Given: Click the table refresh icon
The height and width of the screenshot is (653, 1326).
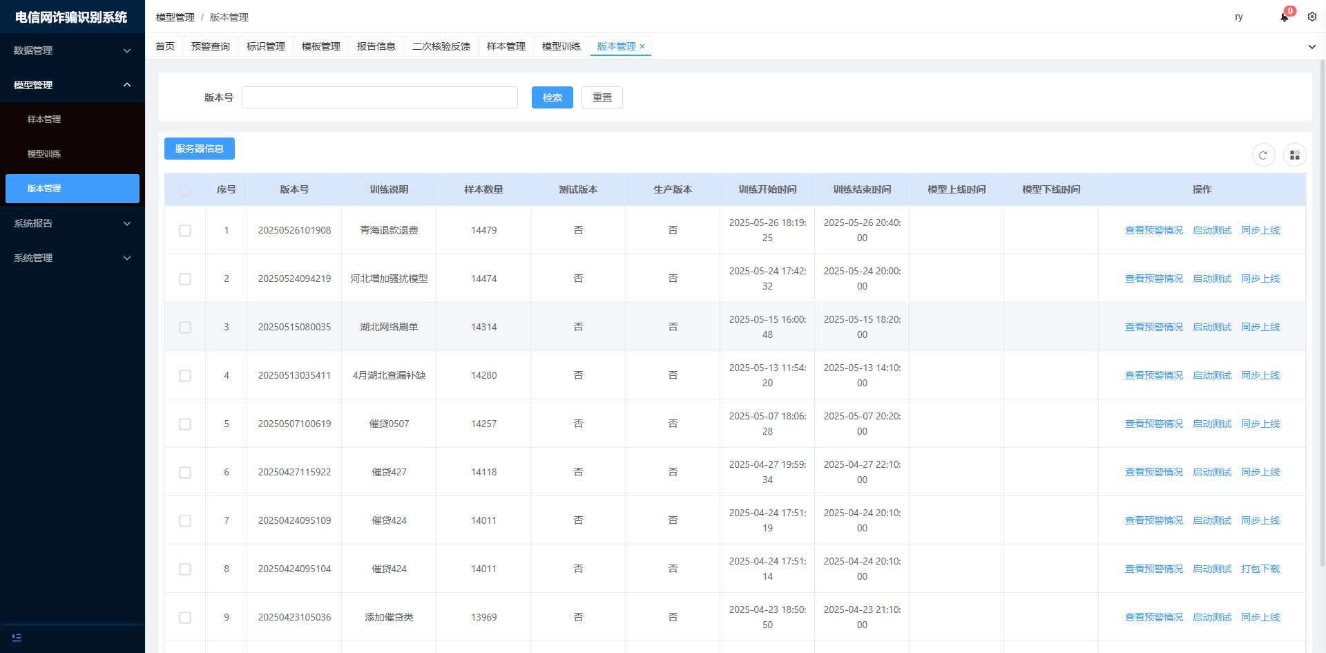Looking at the screenshot, I should pos(1263,155).
